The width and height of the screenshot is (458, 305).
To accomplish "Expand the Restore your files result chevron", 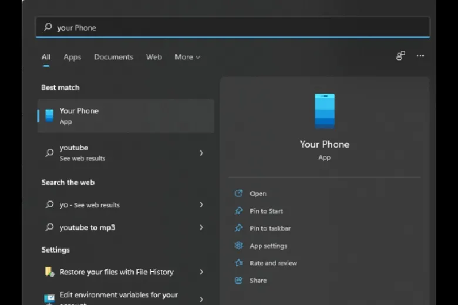I will (x=201, y=272).
